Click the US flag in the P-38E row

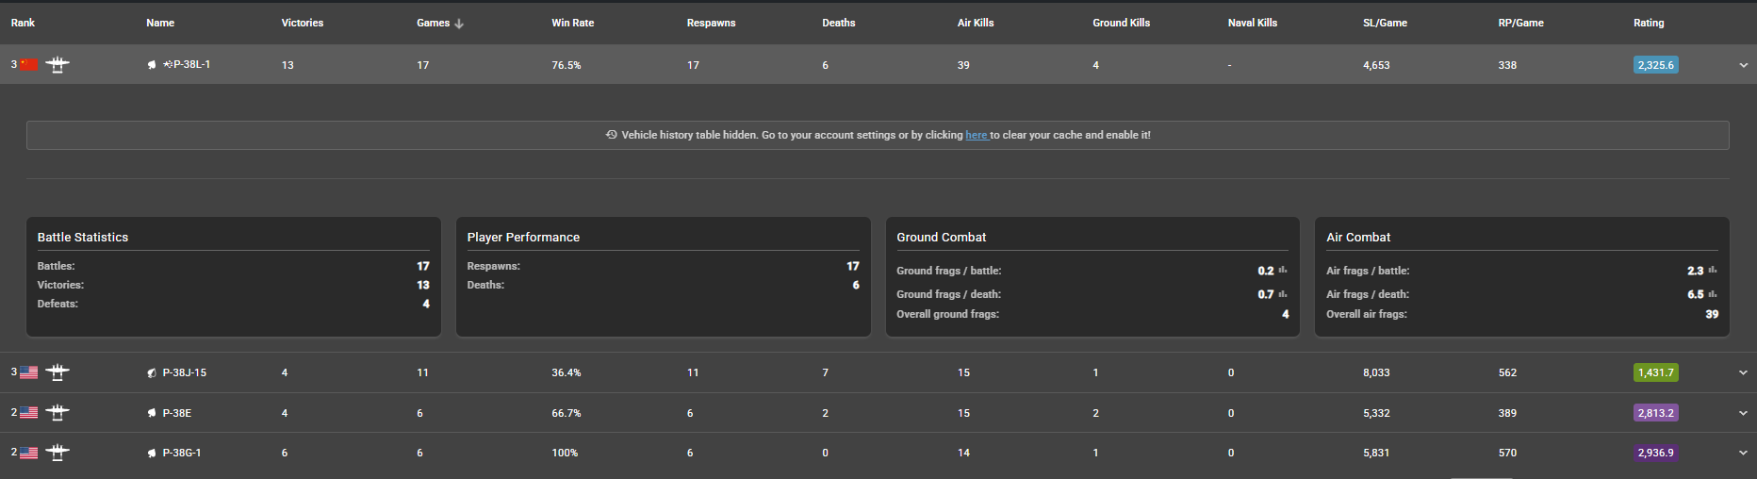click(29, 413)
